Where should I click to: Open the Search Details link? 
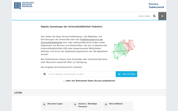[144, 16]
